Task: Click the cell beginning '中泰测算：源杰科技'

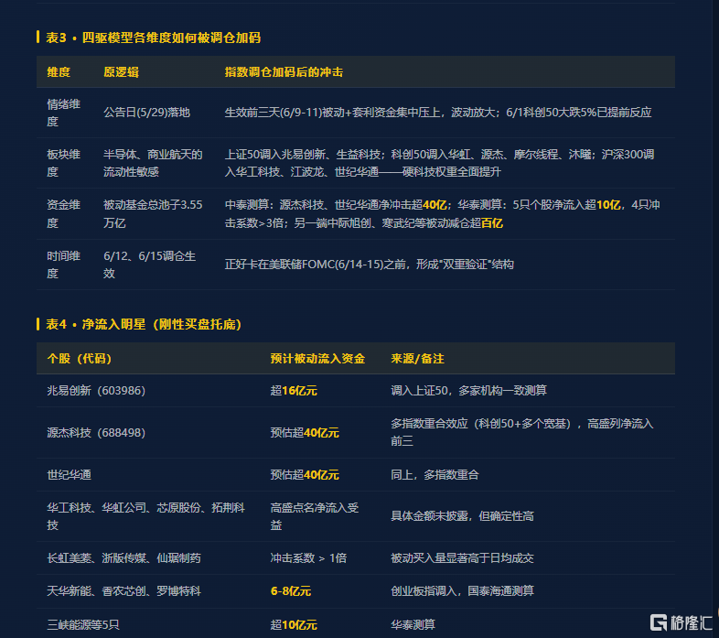Action: point(442,214)
